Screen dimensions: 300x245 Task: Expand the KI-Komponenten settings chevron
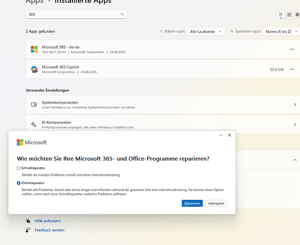295,124
